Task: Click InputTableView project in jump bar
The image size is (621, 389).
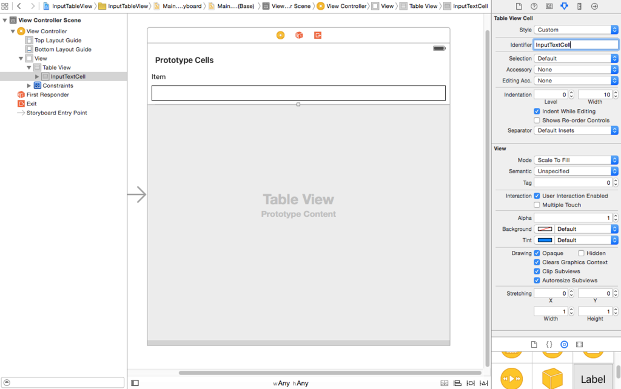Action: [68, 6]
